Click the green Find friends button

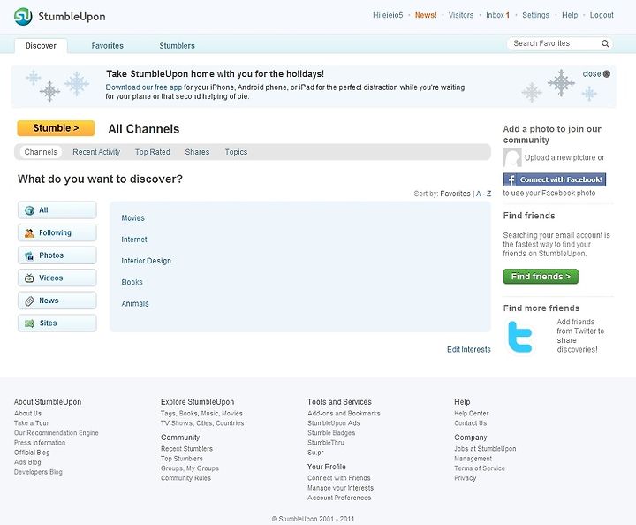click(x=541, y=277)
